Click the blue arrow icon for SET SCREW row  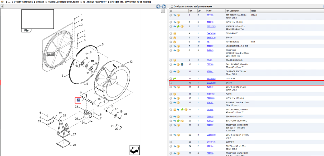click(x=174, y=15)
